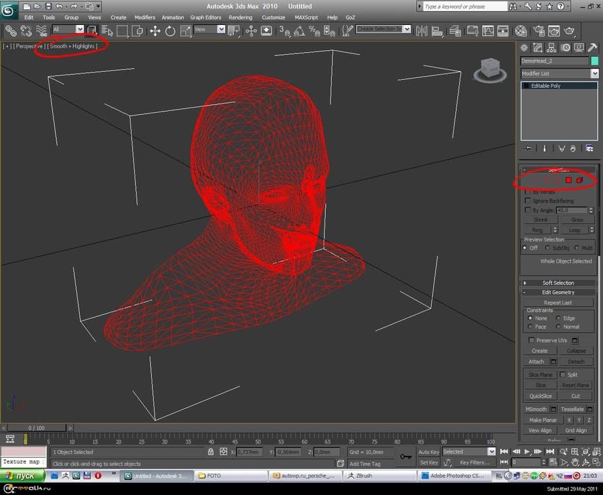Activate the Select Object tool
Image resolution: width=603 pixels, height=495 pixels.
[x=92, y=30]
